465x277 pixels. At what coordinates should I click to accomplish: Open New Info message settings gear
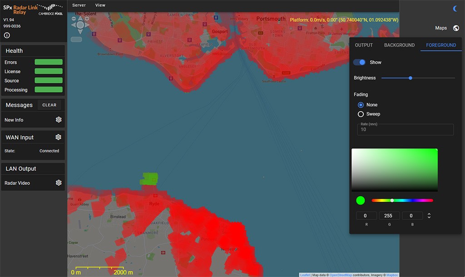58,120
